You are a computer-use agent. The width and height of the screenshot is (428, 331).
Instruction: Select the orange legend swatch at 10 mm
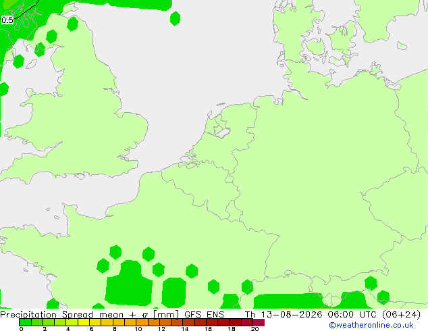point(142,322)
